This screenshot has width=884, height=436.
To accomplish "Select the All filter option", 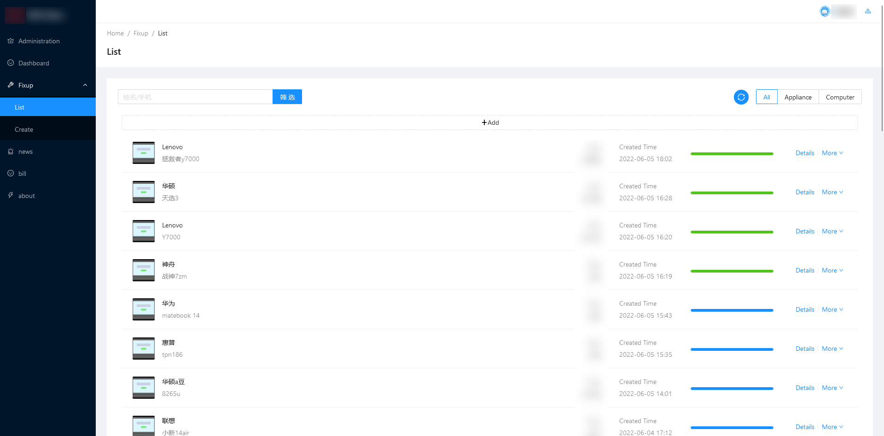I will (x=767, y=97).
